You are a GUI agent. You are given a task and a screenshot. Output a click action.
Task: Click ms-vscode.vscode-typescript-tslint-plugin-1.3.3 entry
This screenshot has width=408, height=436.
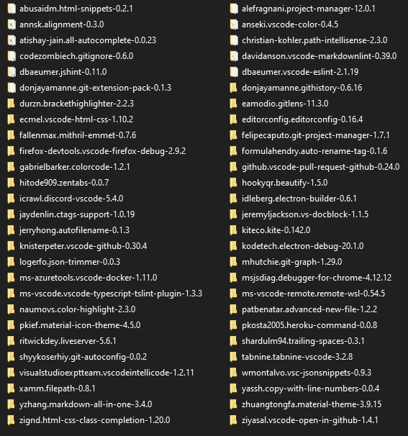111,294
